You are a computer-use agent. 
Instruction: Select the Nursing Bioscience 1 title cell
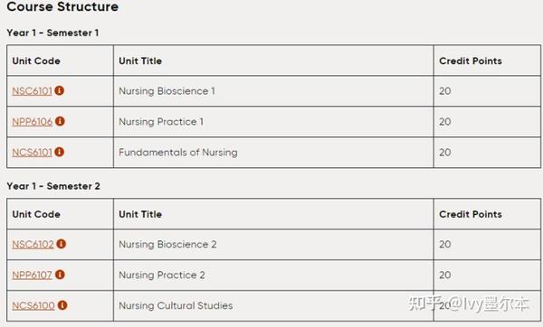273,91
